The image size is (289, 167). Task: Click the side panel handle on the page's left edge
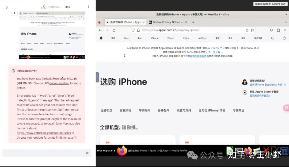pyautogui.click(x=97, y=77)
